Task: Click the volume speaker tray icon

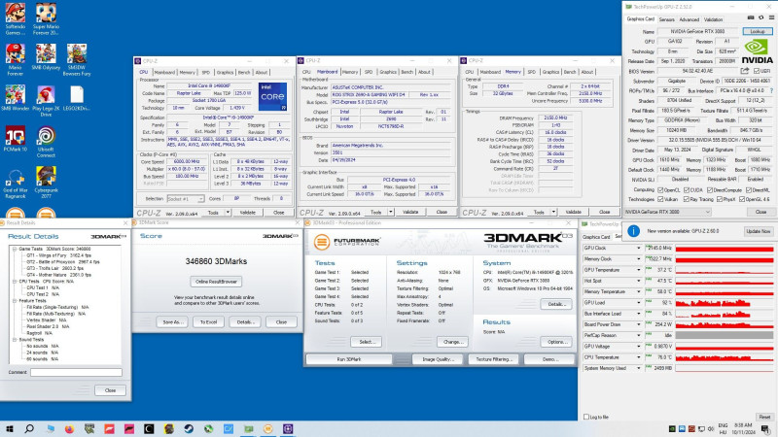Action: tap(711, 428)
